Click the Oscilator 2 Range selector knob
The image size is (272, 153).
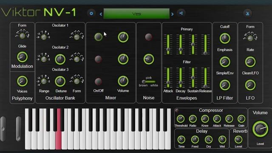(44, 59)
